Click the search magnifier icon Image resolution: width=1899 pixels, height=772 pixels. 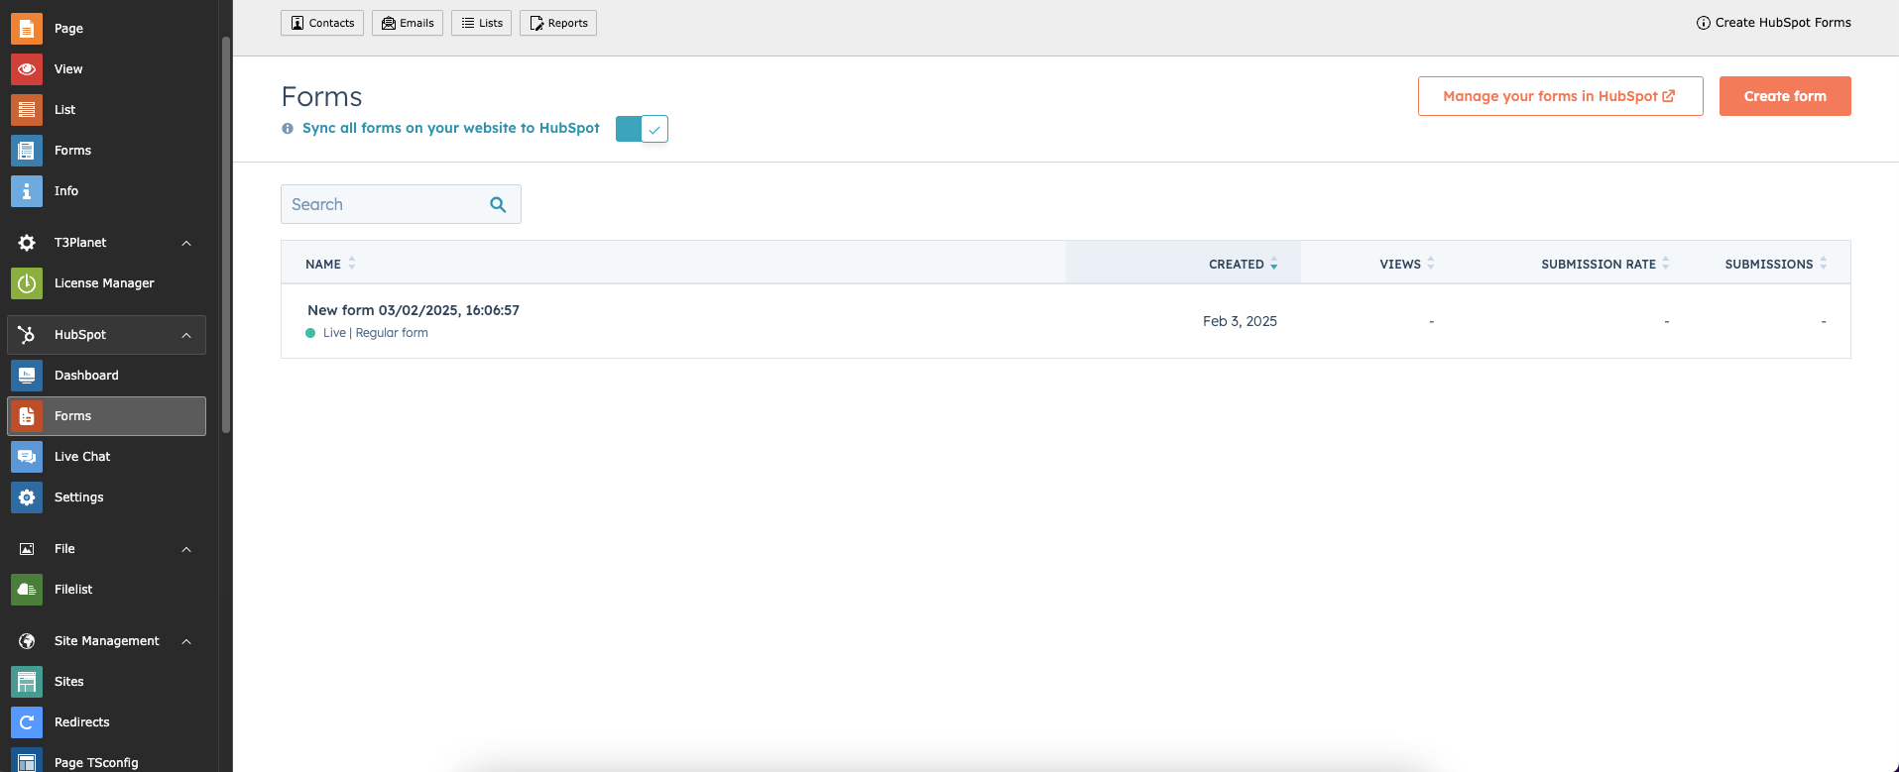[x=498, y=204]
